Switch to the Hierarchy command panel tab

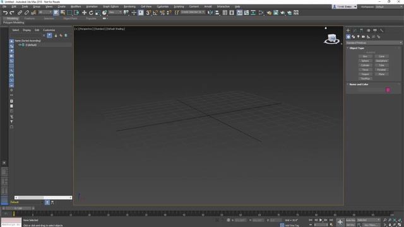click(361, 30)
